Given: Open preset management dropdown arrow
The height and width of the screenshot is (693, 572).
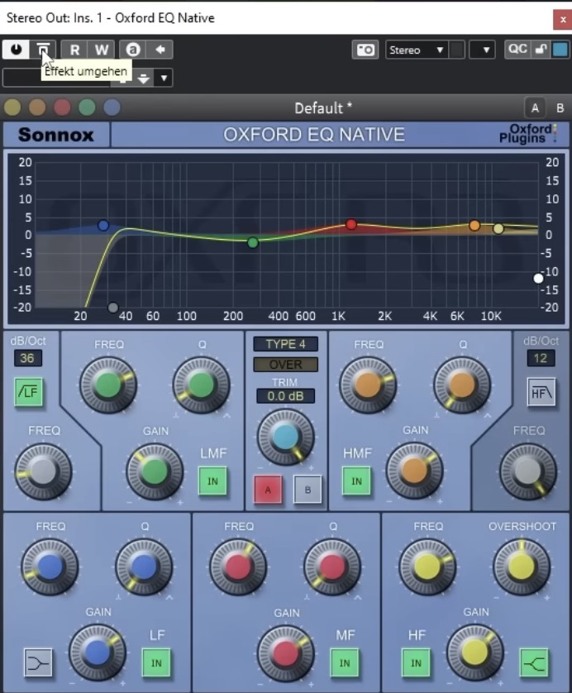Looking at the screenshot, I should point(164,79).
